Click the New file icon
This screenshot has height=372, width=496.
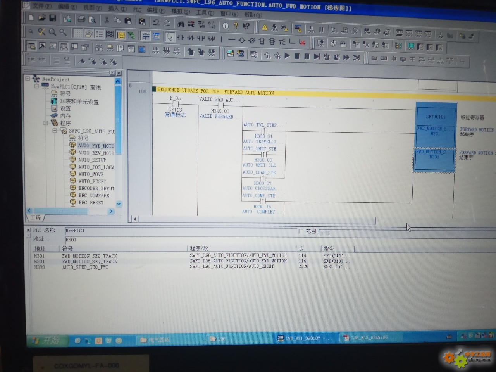pyautogui.click(x=31, y=18)
